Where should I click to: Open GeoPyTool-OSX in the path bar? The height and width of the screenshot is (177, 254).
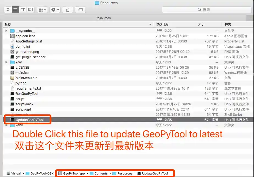click(x=40, y=173)
